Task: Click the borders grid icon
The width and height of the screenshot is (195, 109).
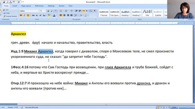Action: 86,15
